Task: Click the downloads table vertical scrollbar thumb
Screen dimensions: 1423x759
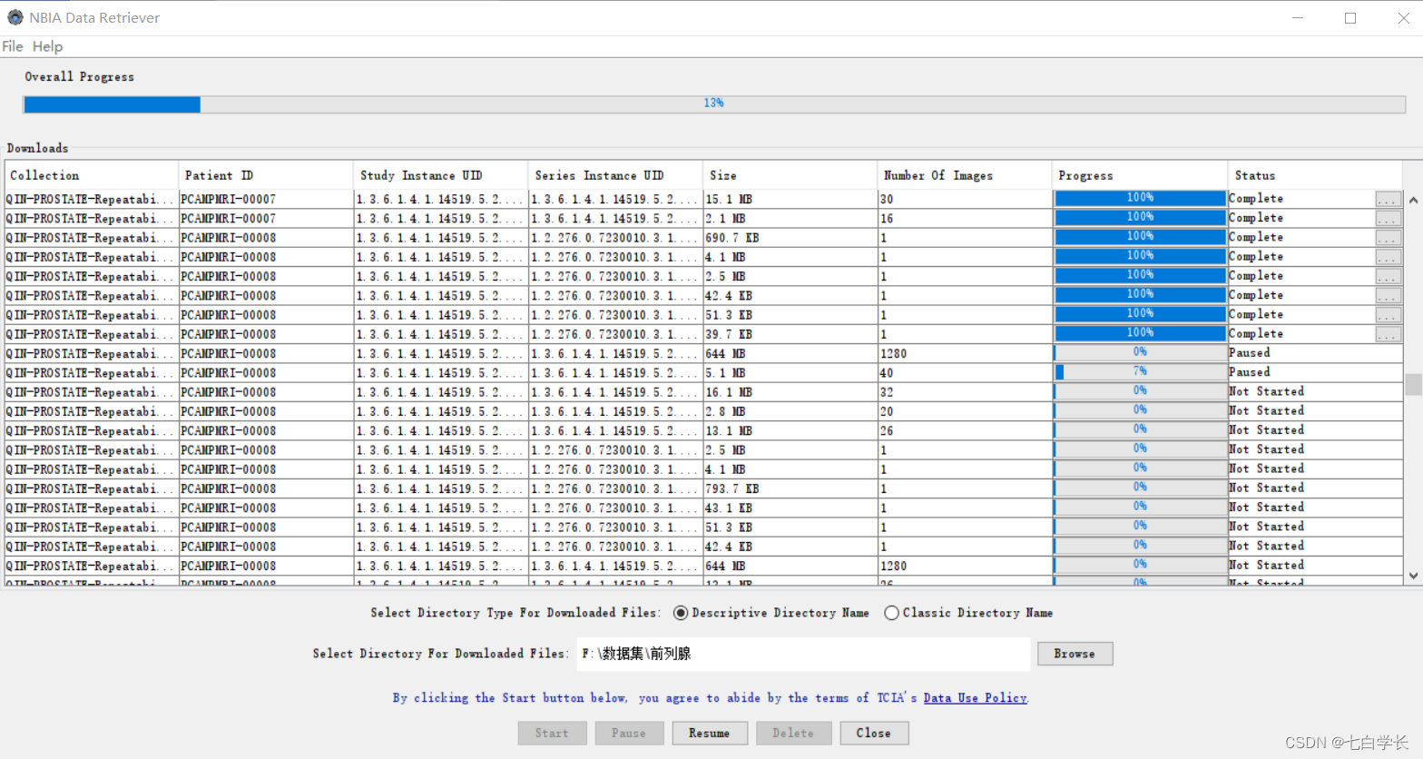Action: tap(1413, 384)
